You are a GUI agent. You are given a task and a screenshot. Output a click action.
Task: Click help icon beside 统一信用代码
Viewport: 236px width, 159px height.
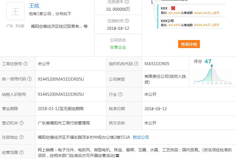30,79
